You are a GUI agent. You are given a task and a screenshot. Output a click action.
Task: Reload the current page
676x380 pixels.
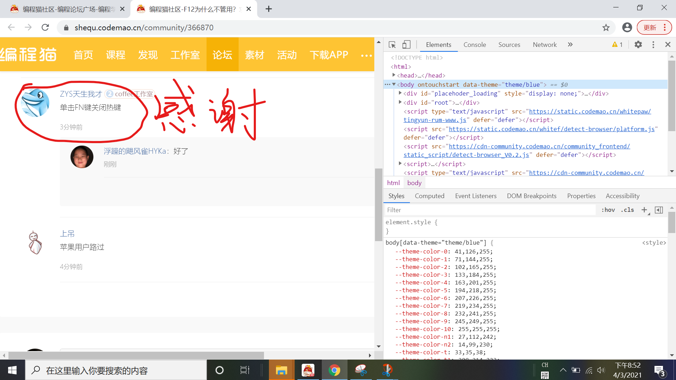pyautogui.click(x=45, y=27)
